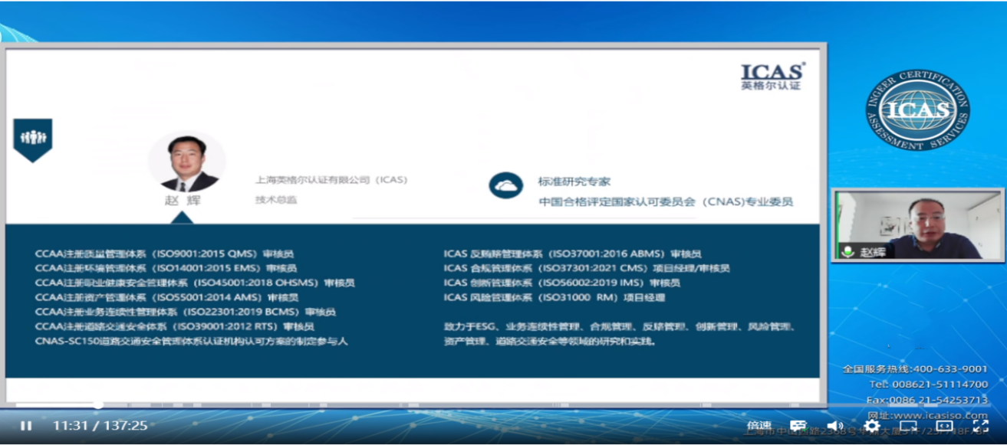Click the ISO31000 RM line
This screenshot has height=445, width=1007.
555,297
